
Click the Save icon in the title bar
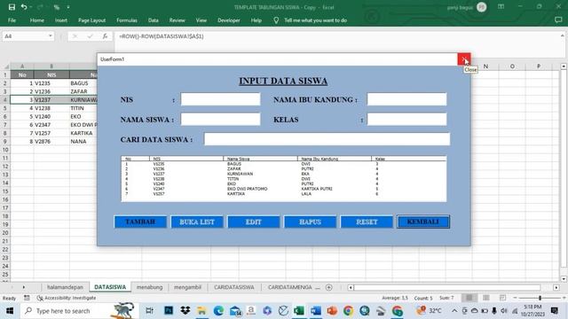12,7
